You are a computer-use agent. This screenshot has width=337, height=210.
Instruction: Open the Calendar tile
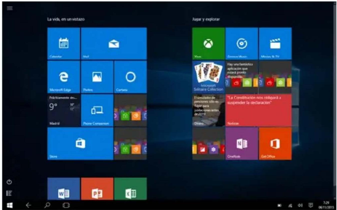[x=64, y=43]
